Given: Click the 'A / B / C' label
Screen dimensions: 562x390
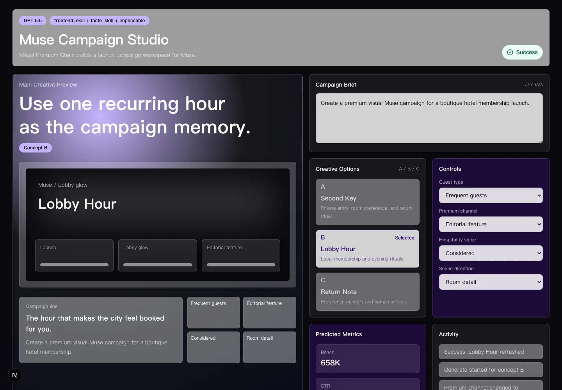Looking at the screenshot, I should click(409, 169).
